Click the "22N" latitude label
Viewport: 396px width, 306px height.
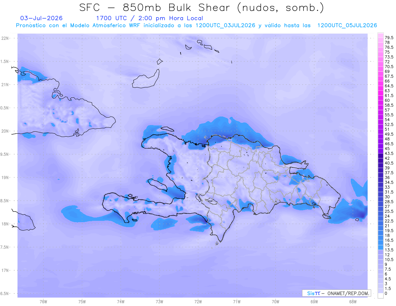[x=5, y=38]
